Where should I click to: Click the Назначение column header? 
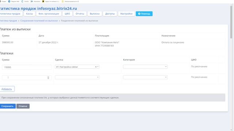click(168, 36)
